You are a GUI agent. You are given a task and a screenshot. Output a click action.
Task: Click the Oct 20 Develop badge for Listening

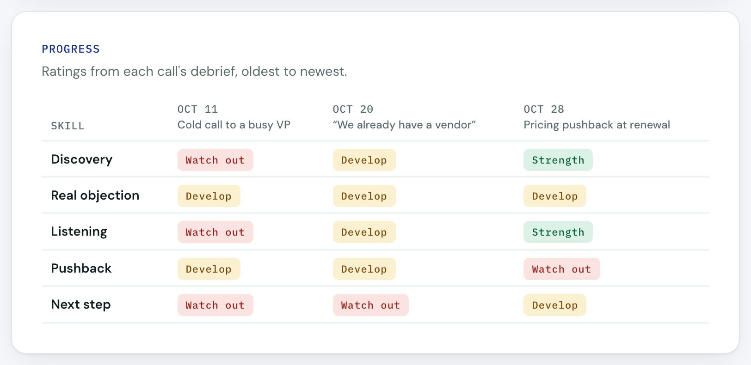coord(364,232)
